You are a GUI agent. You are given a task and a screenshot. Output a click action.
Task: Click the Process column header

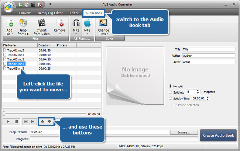66,45
